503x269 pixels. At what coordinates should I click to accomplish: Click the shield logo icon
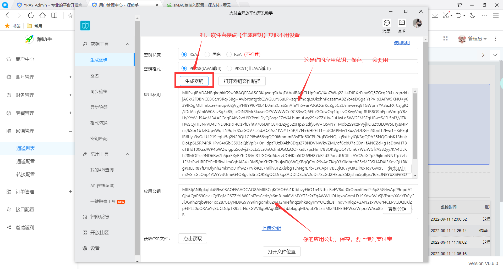[85, 26]
